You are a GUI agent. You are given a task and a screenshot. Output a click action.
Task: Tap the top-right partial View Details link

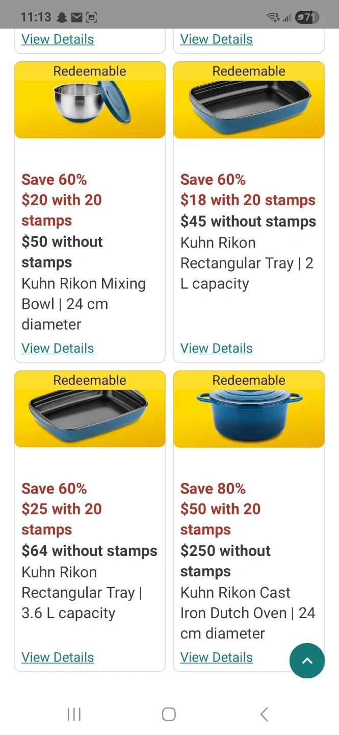(x=217, y=39)
